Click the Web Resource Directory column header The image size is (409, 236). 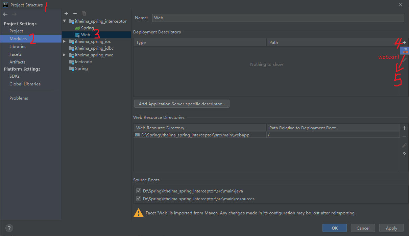pyautogui.click(x=200, y=128)
